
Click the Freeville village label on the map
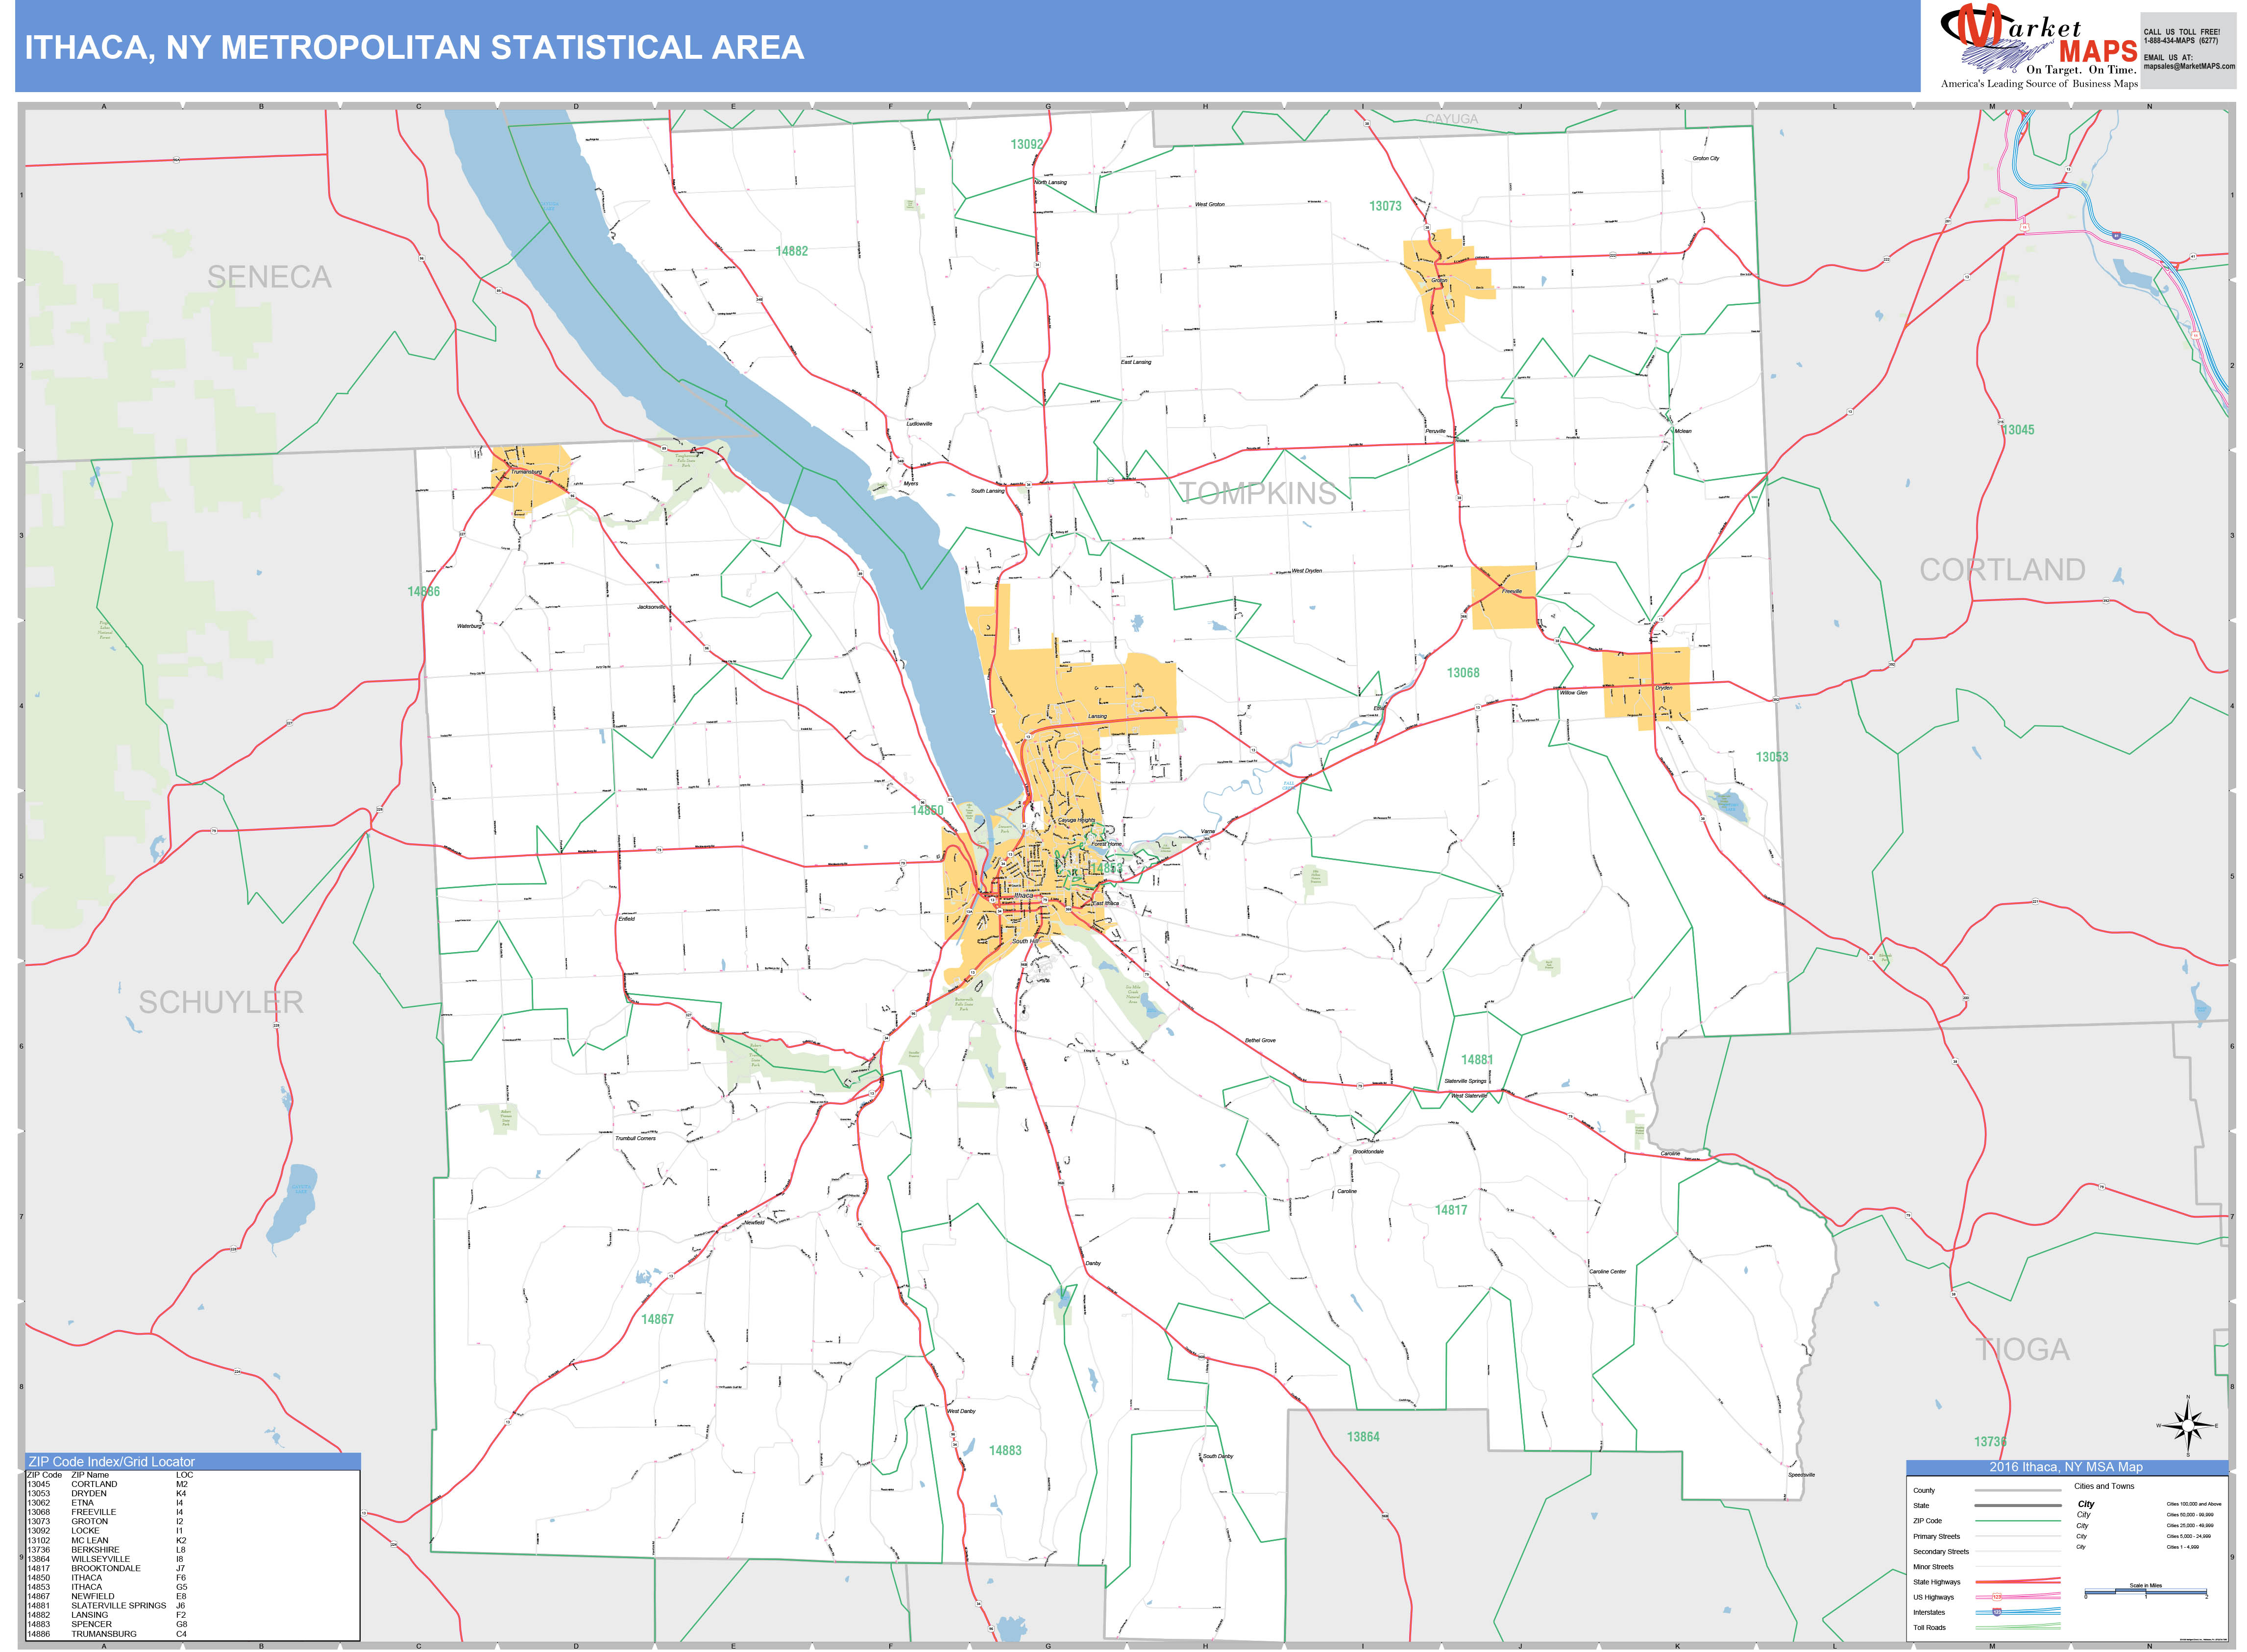coord(1512,592)
